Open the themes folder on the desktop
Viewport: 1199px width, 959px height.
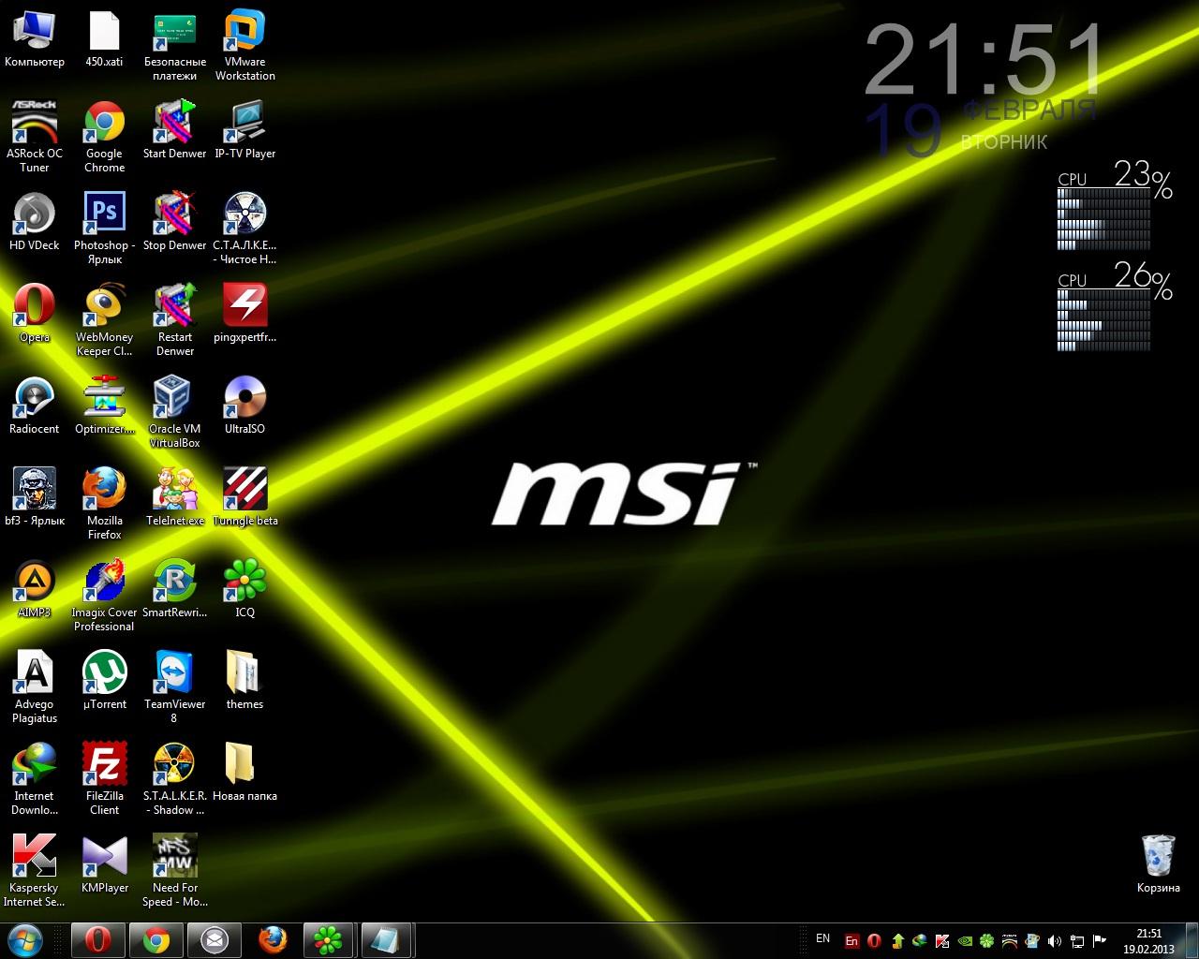[244, 673]
